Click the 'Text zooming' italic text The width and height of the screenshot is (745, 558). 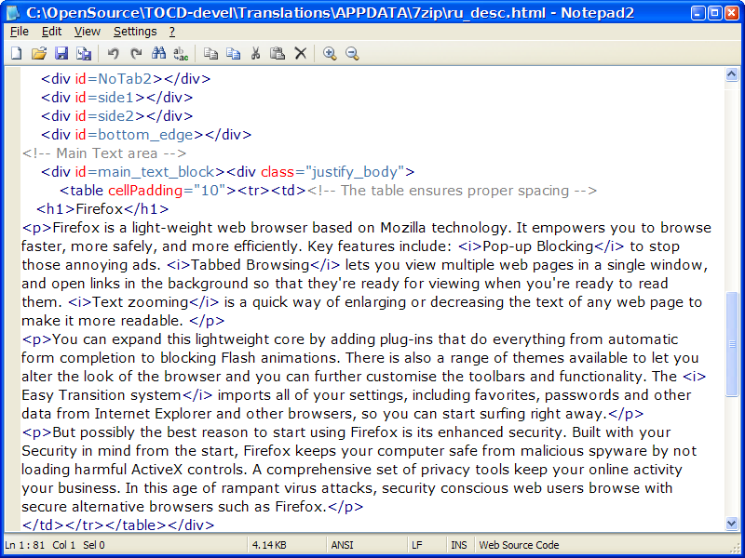141,302
